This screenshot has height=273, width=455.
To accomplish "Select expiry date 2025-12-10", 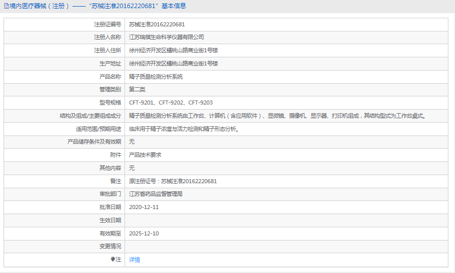I will tap(144, 233).
